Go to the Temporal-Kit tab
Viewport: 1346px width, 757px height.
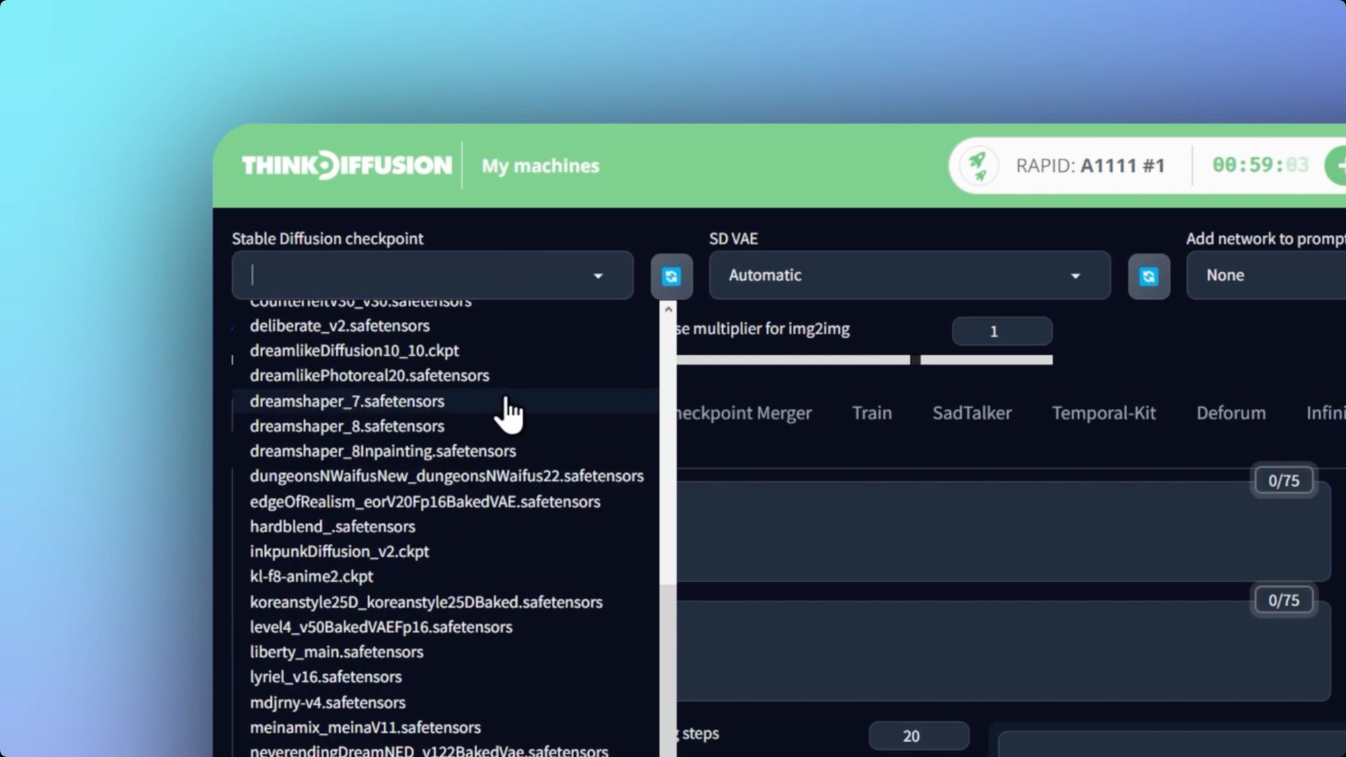point(1103,412)
